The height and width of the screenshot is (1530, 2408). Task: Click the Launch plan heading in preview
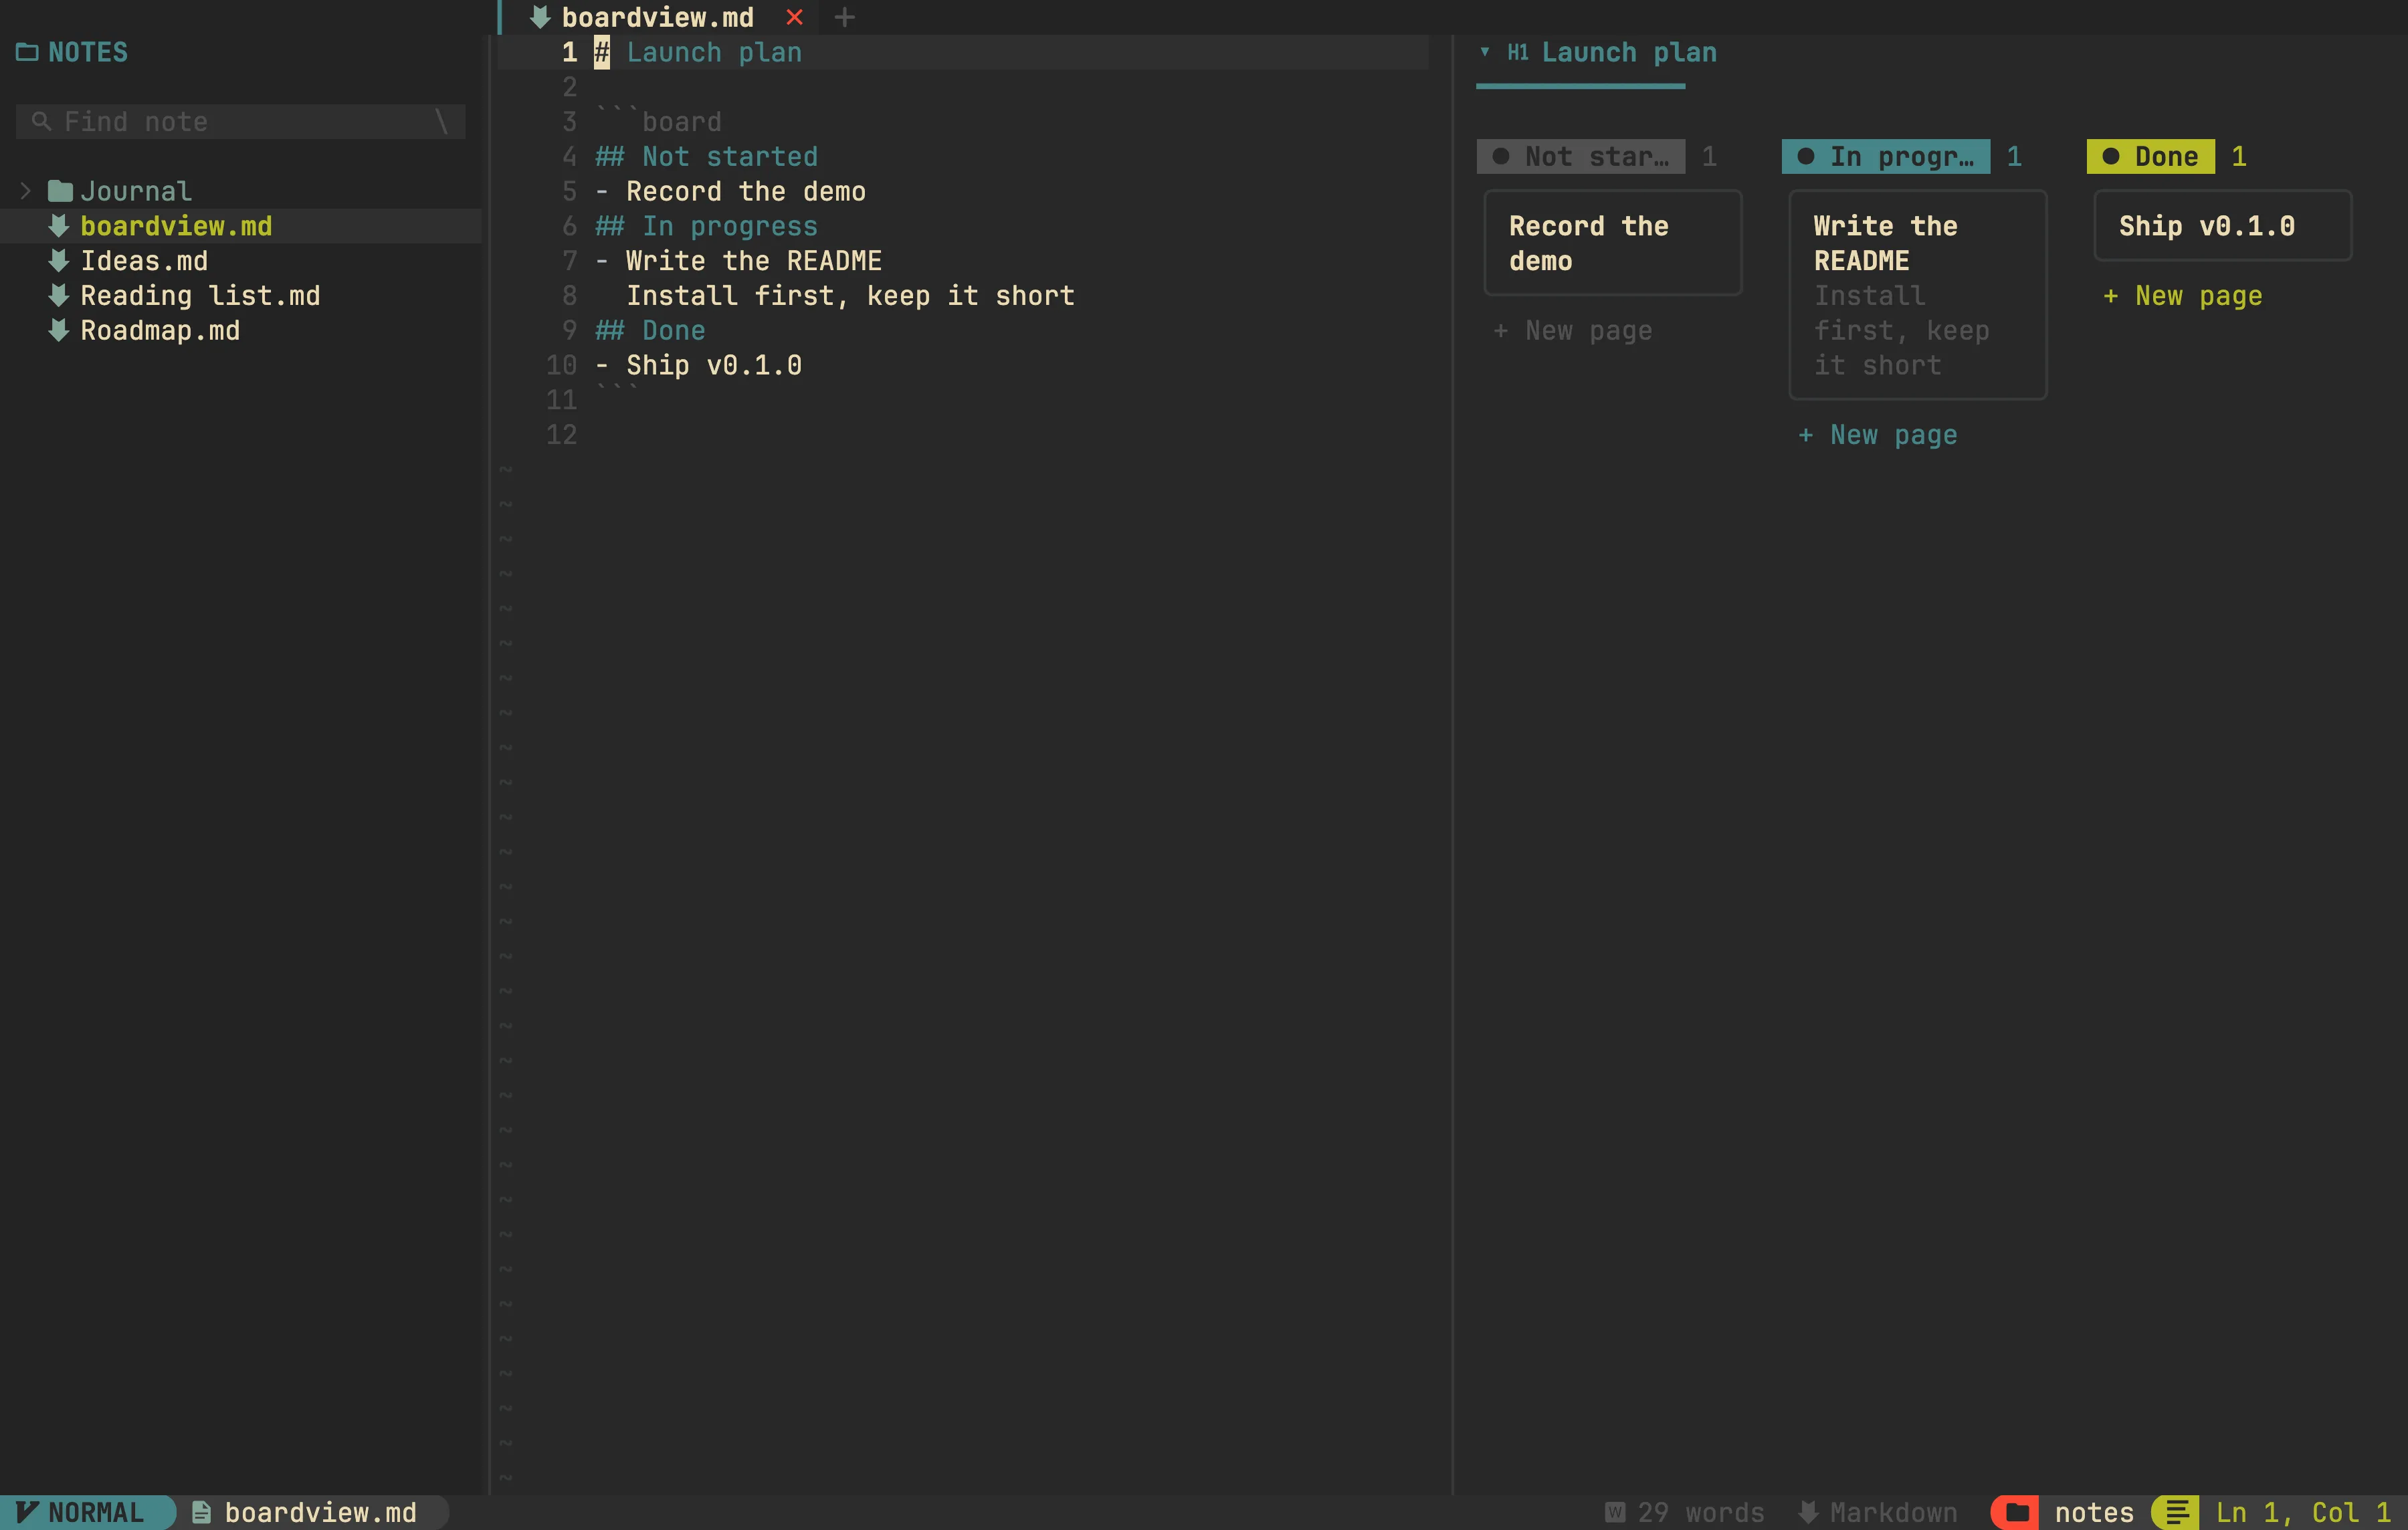pos(1629,52)
